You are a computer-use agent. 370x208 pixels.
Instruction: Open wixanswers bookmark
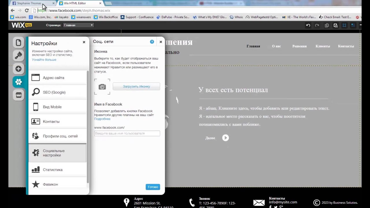pos(81,17)
